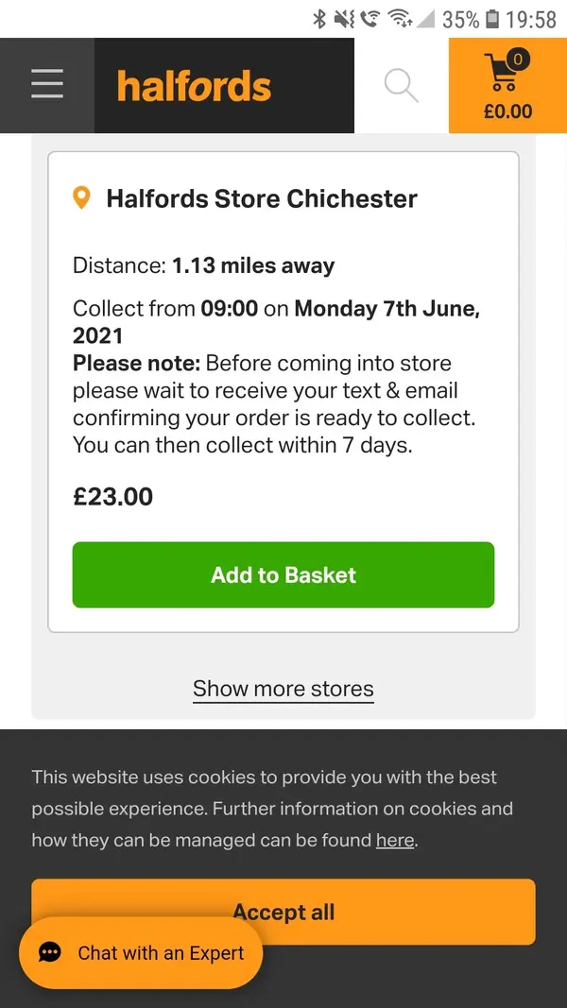The height and width of the screenshot is (1008, 567).
Task: Tap the £23.00 price
Action: [113, 497]
